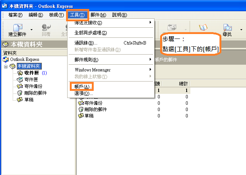This screenshot has width=246, height=175.
Task: Open 收件匣 (1) in the folder tree
Action: coord(35,73)
